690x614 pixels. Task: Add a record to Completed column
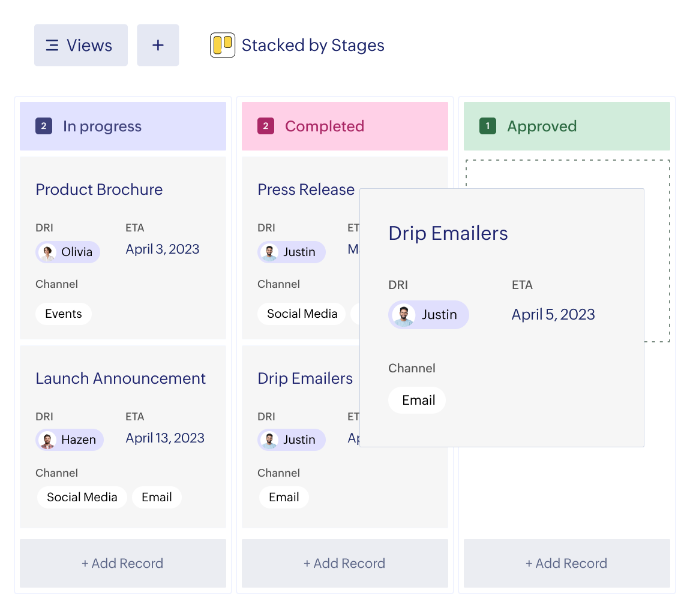pyautogui.click(x=344, y=563)
